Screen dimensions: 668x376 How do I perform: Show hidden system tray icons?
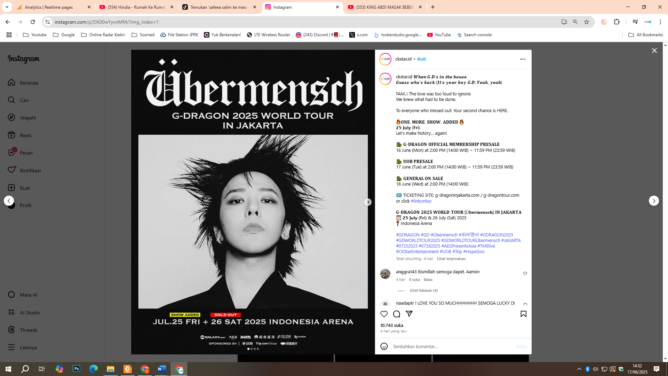click(x=579, y=369)
